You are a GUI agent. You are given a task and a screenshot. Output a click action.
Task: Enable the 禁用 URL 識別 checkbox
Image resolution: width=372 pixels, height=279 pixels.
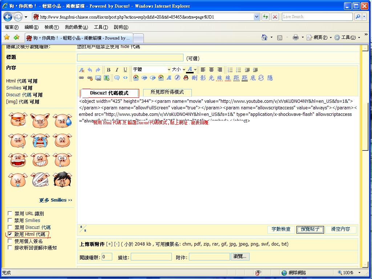click(x=10, y=214)
